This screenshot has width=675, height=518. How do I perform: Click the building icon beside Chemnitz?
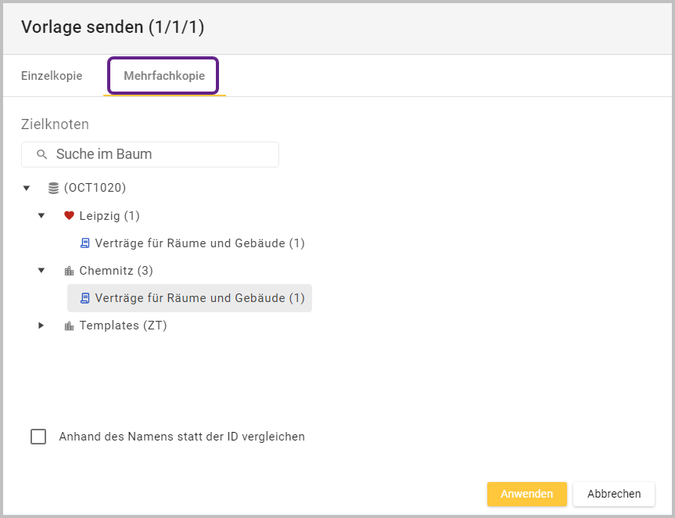[x=69, y=271]
